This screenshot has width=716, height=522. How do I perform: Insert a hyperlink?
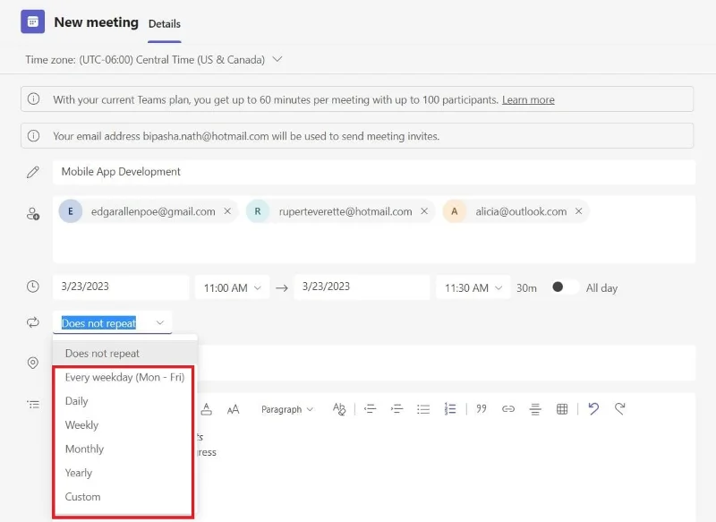(x=508, y=409)
